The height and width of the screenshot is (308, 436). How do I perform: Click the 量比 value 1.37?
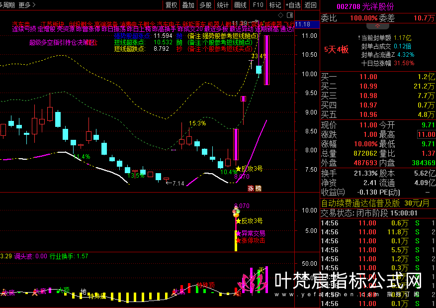[428, 154]
